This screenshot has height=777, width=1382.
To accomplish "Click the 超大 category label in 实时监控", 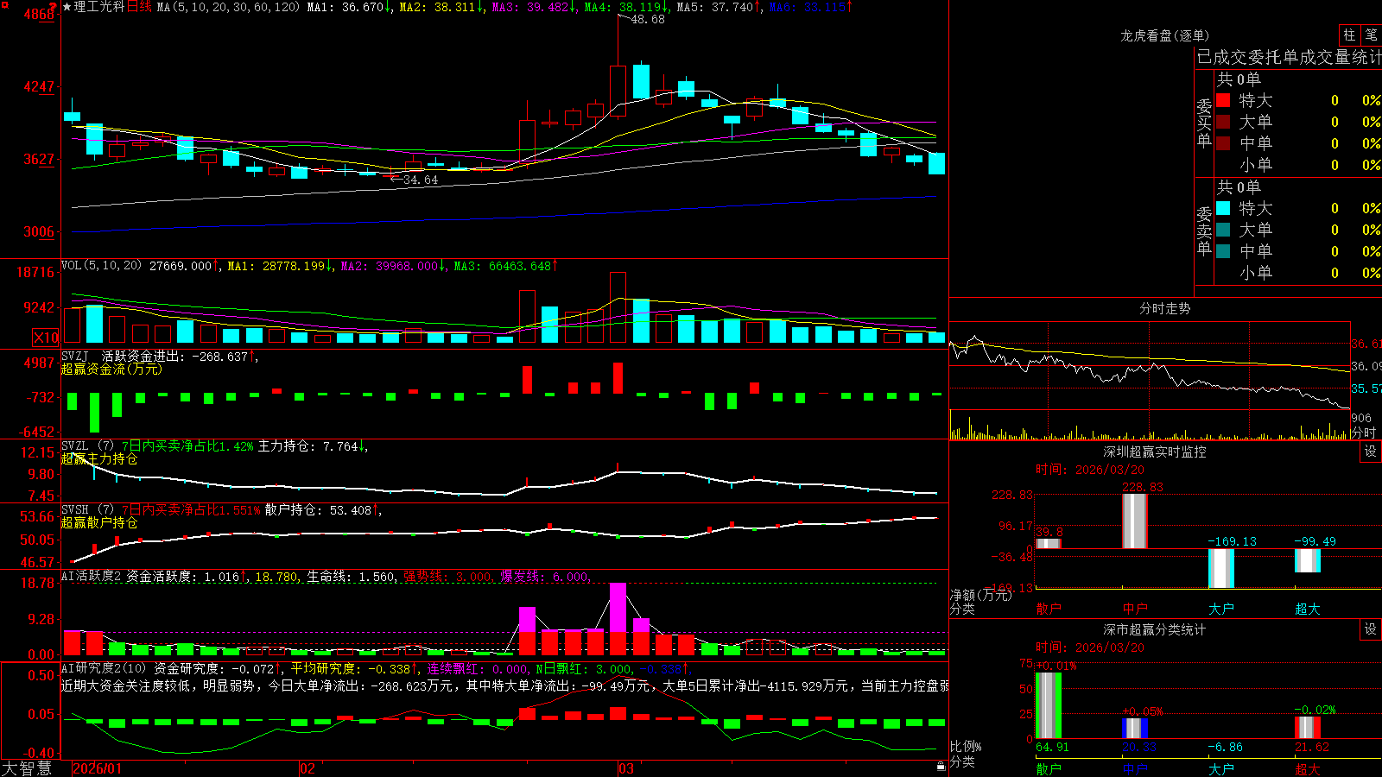I will 1308,609.
